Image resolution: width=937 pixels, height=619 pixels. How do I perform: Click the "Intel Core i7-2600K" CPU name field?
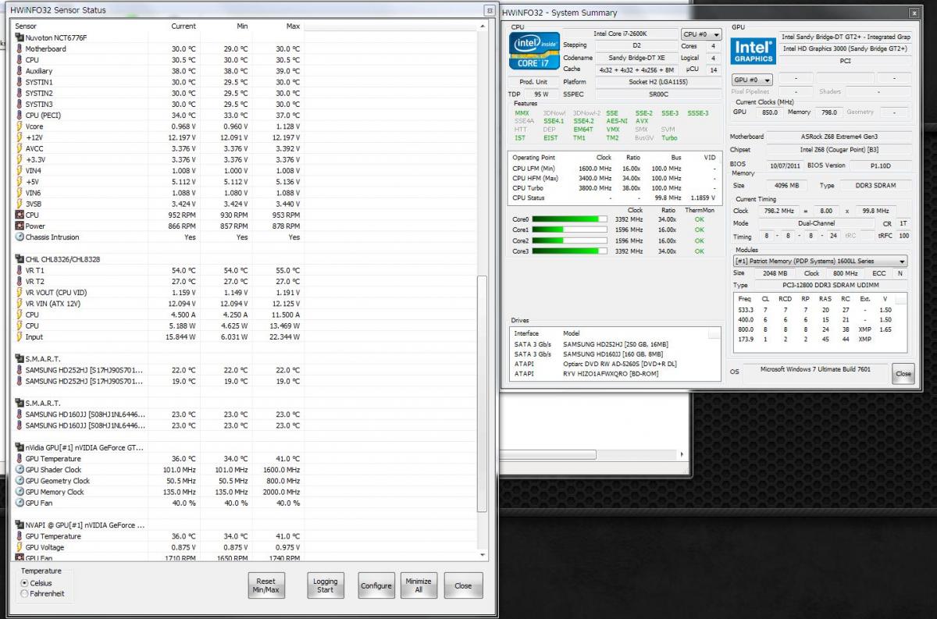click(619, 34)
